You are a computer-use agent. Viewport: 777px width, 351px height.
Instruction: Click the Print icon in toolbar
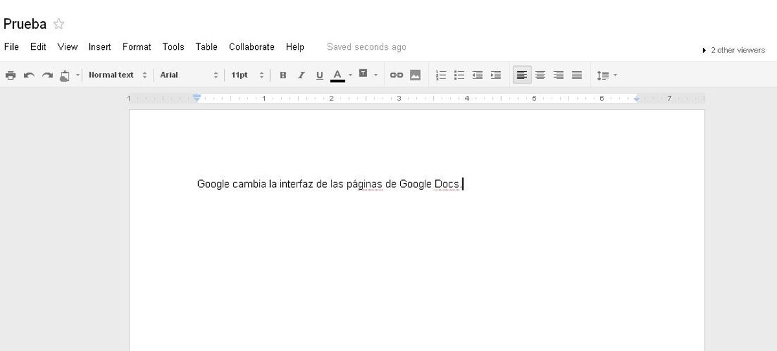[x=10, y=75]
